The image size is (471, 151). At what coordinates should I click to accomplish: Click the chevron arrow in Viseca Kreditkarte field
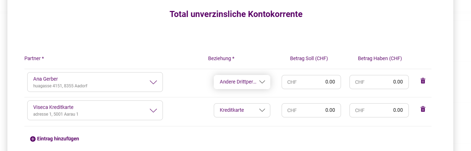click(153, 110)
